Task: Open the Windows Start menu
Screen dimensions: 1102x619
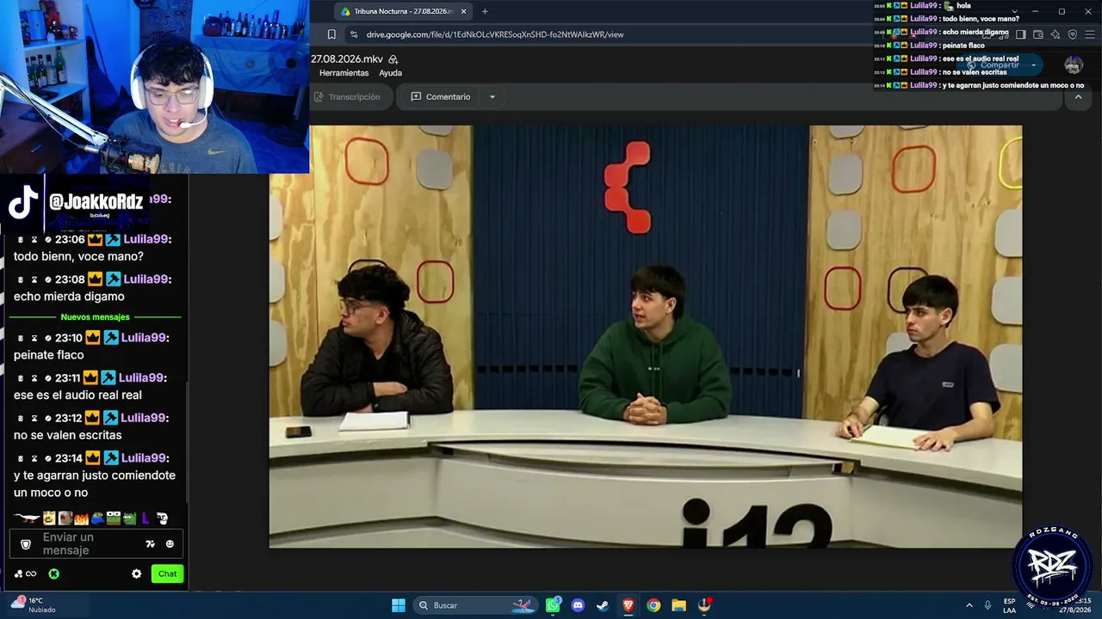Action: click(x=399, y=605)
